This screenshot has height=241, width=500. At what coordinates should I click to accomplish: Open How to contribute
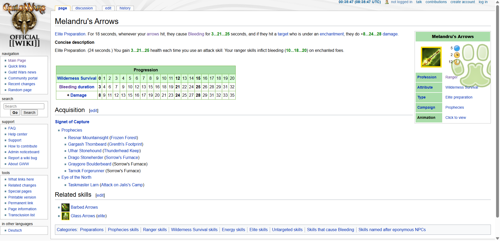(23, 146)
